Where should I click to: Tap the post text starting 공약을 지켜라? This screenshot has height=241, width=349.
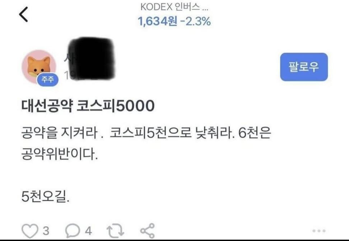(x=146, y=133)
